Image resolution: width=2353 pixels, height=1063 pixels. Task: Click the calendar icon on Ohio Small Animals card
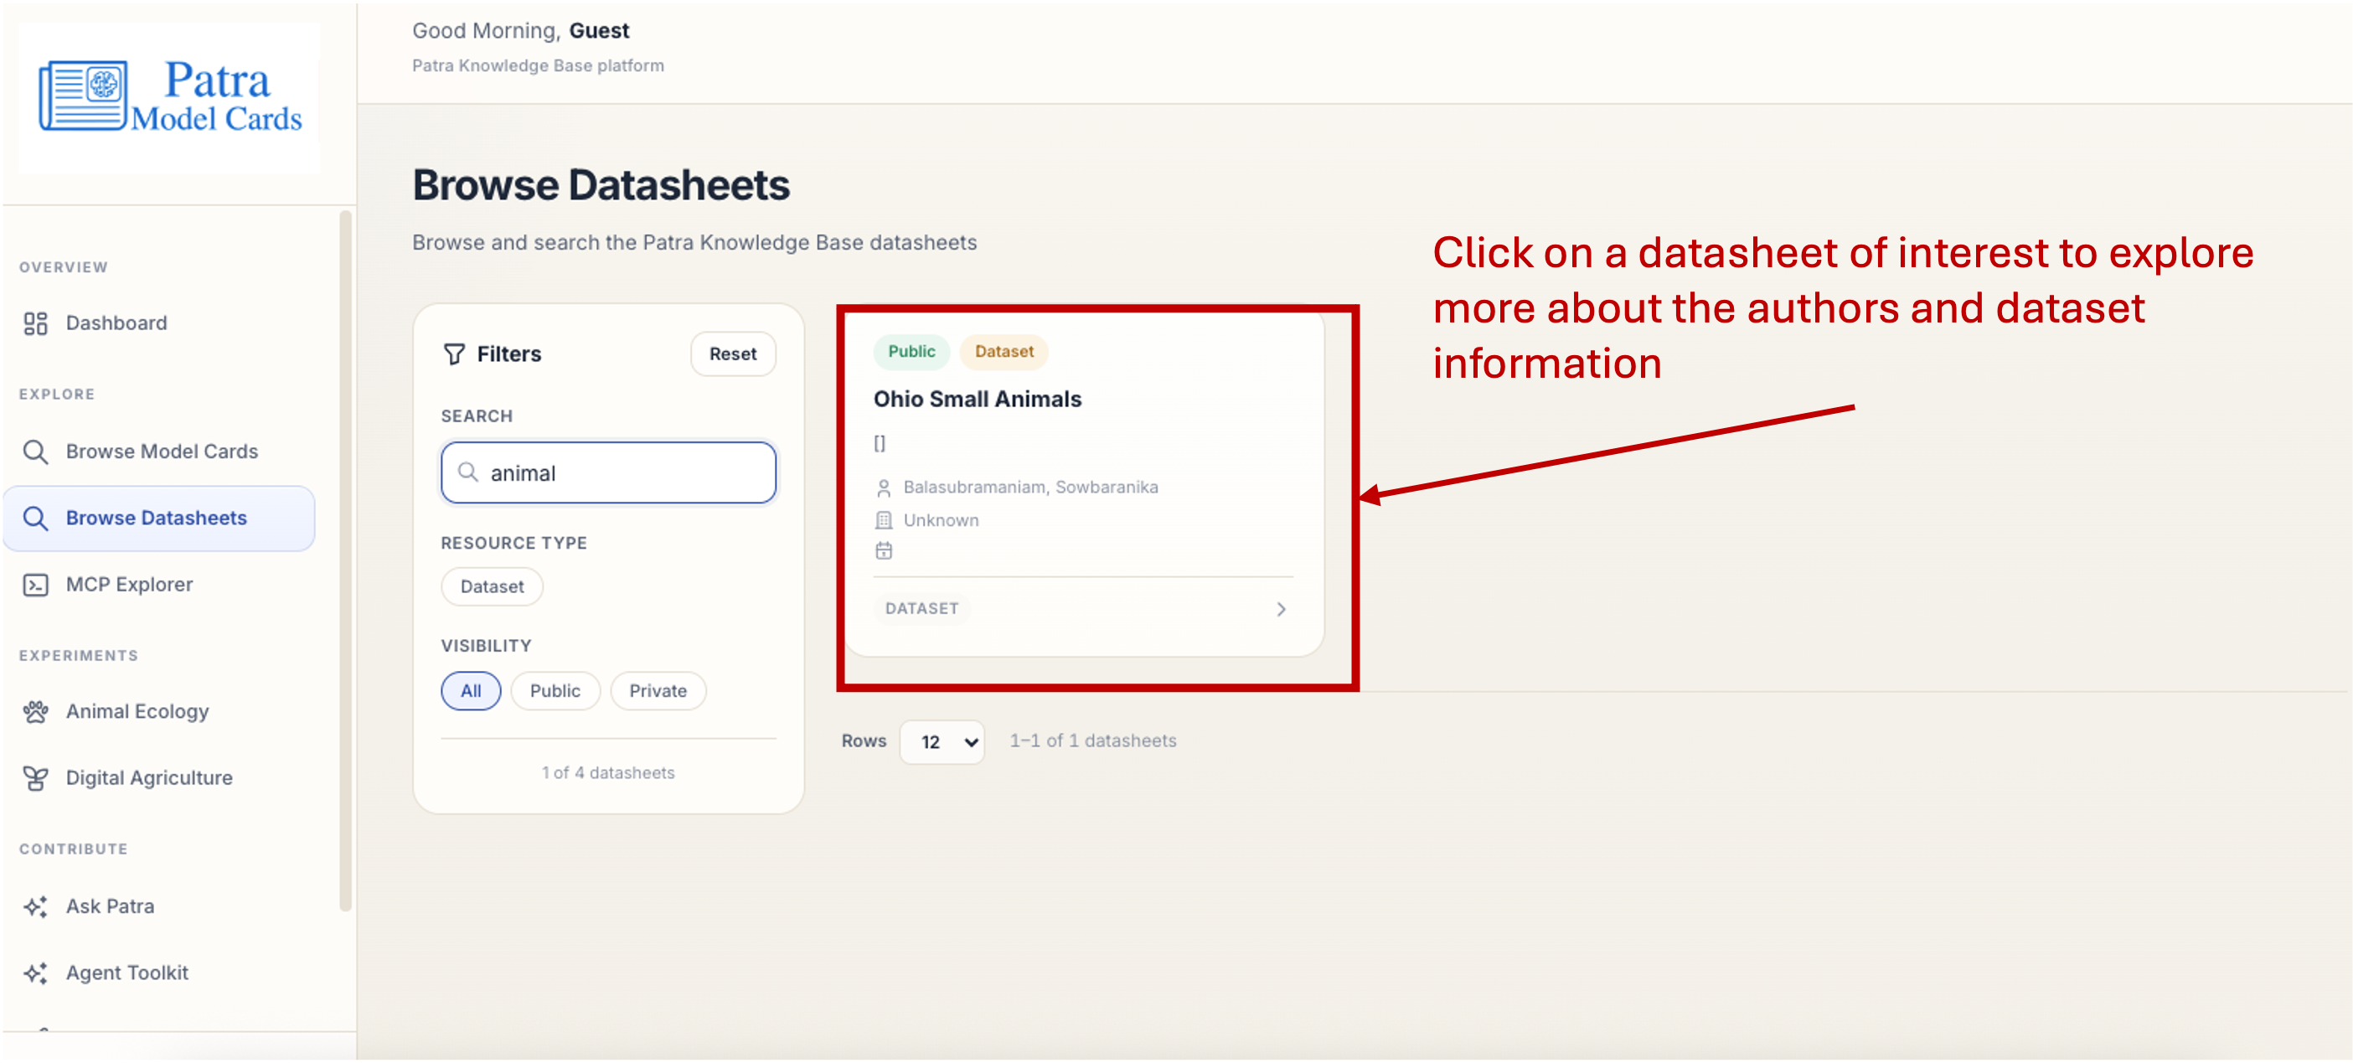click(883, 550)
